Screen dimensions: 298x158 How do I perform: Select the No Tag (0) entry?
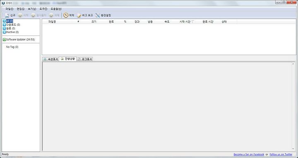12,47
